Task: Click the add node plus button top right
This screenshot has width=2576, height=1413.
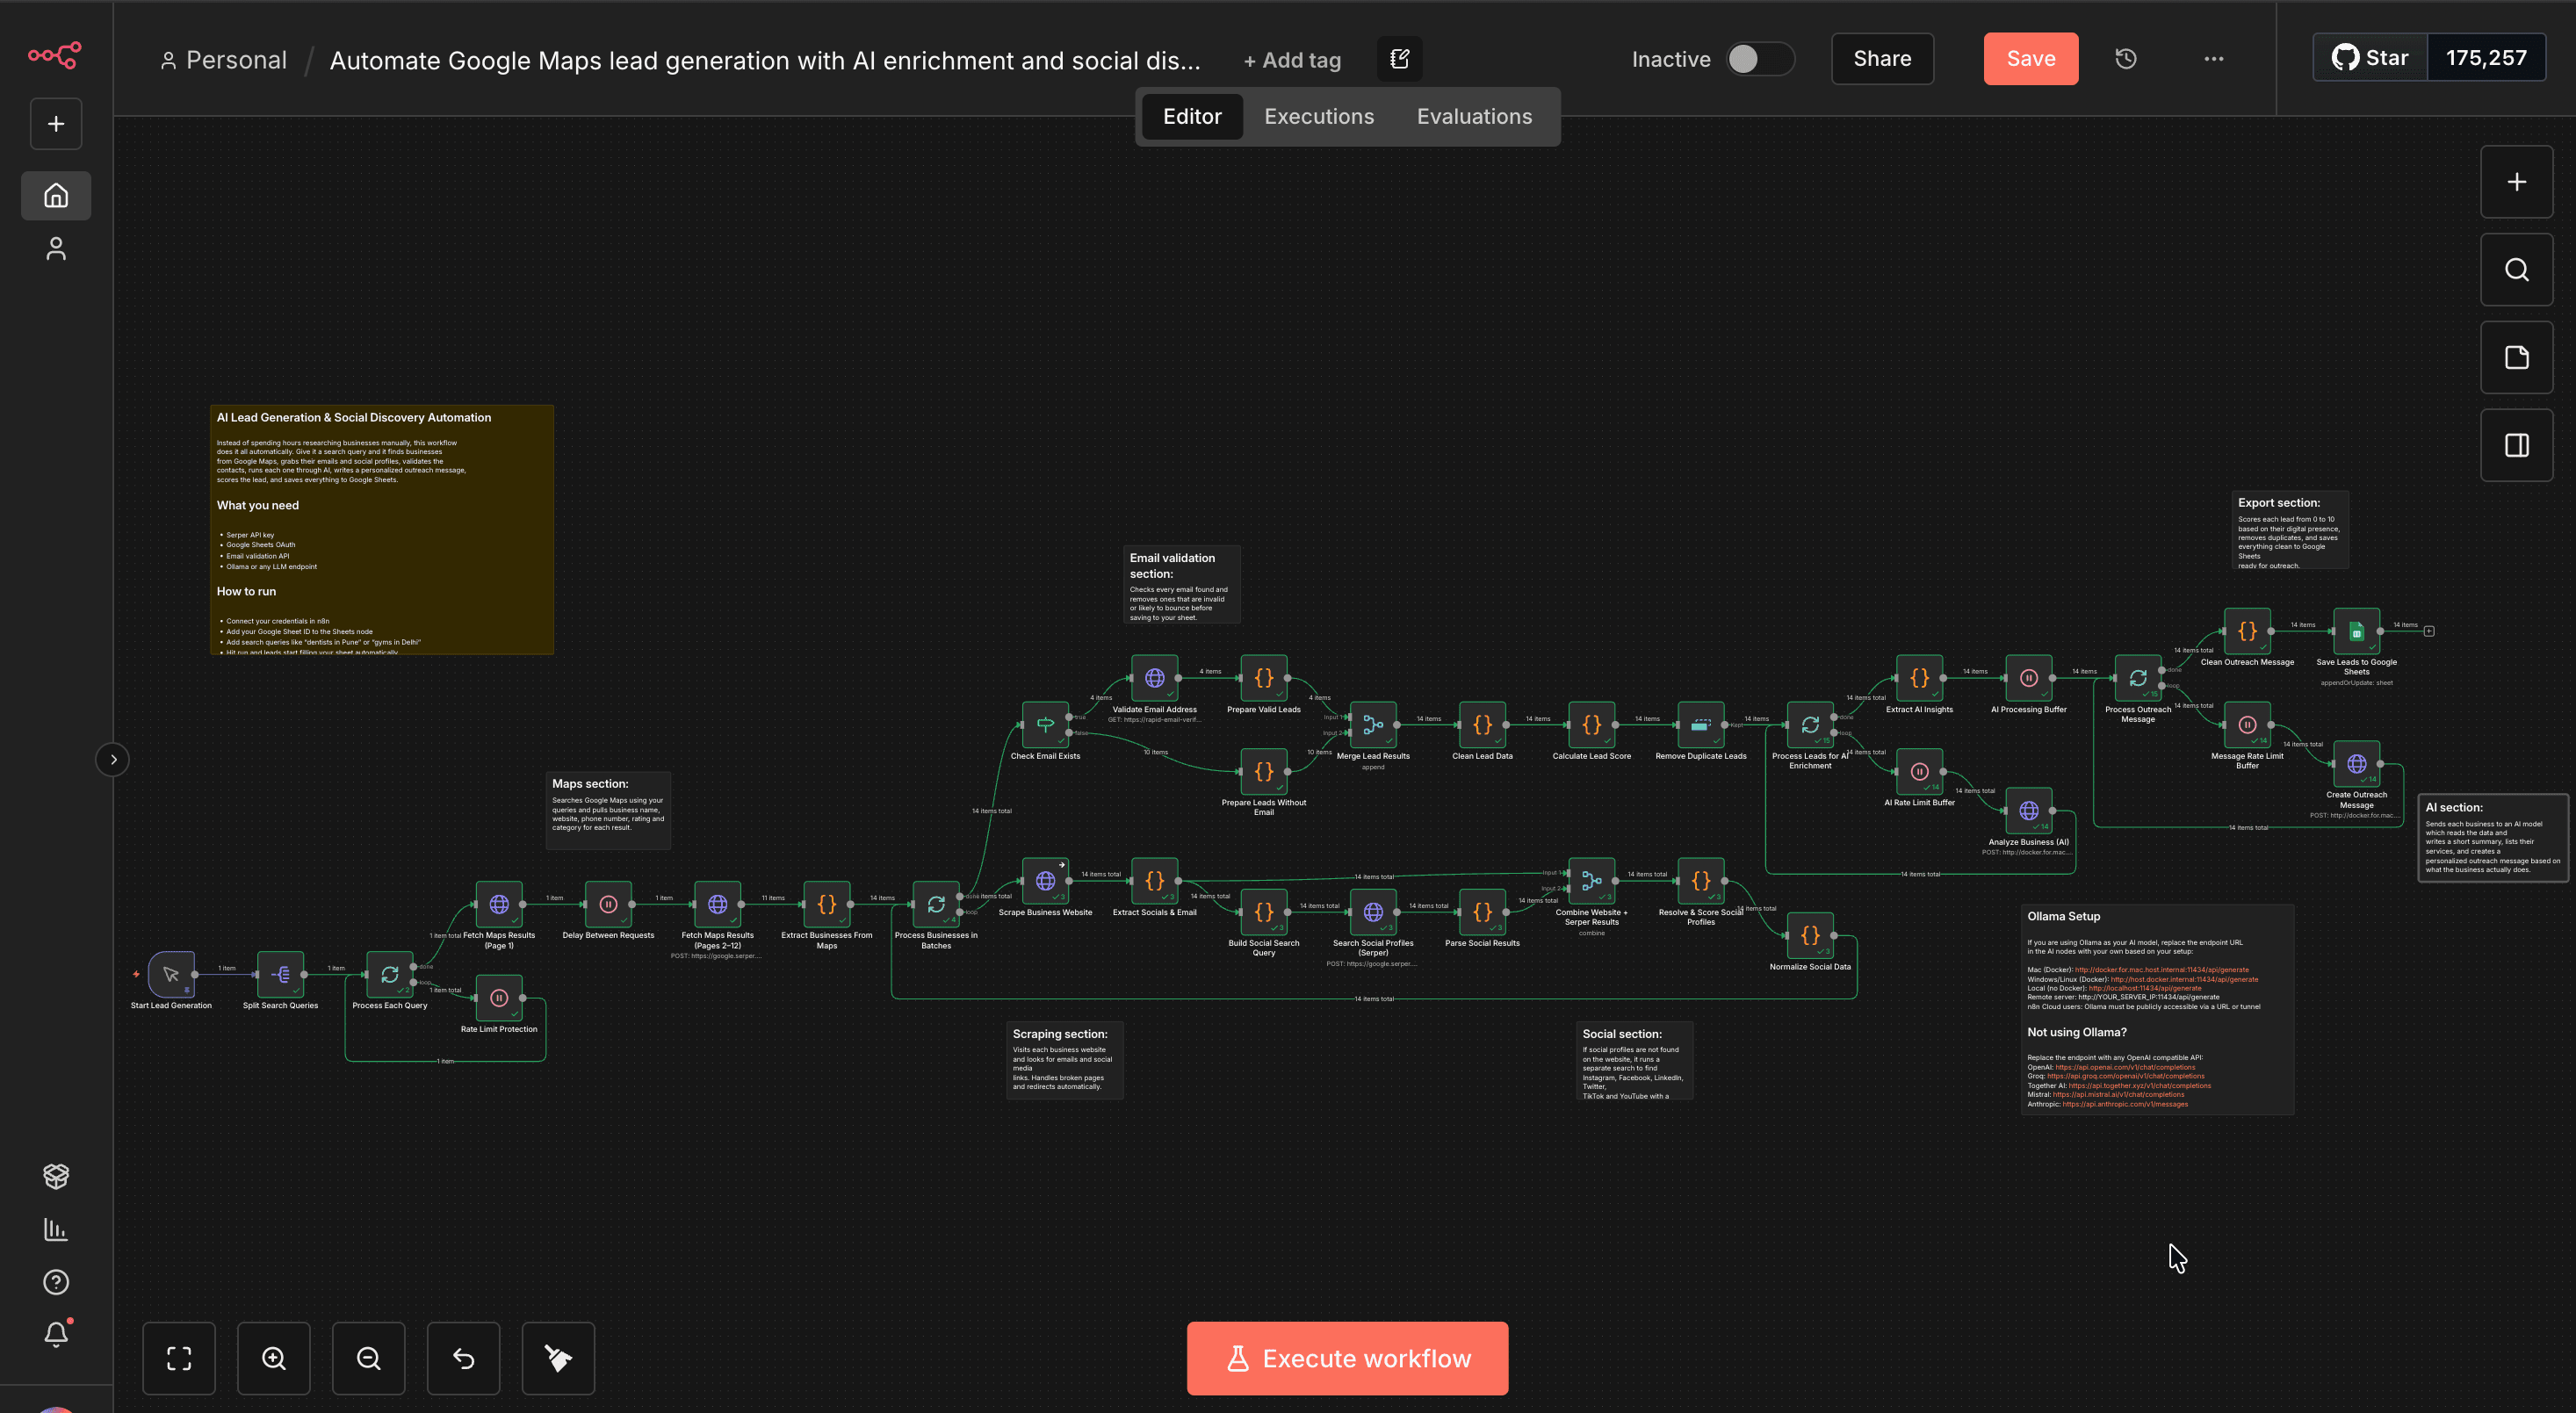Action: [x=2516, y=182]
